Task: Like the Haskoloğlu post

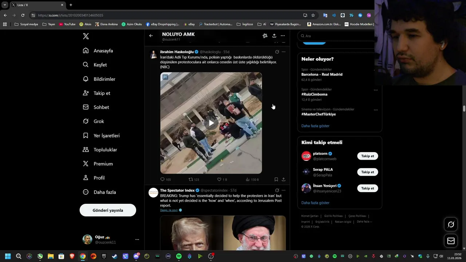Action: pyautogui.click(x=222, y=179)
